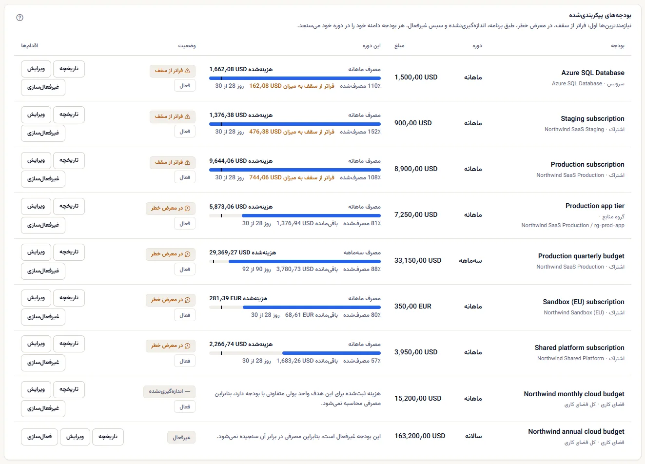The image size is (645, 464).
Task: Click the بودجه‌های پیکربندی‌شده heading
Action: point(600,16)
